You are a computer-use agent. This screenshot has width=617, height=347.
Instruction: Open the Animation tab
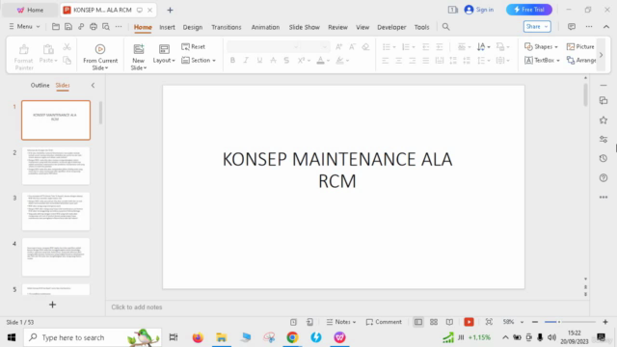coord(265,27)
